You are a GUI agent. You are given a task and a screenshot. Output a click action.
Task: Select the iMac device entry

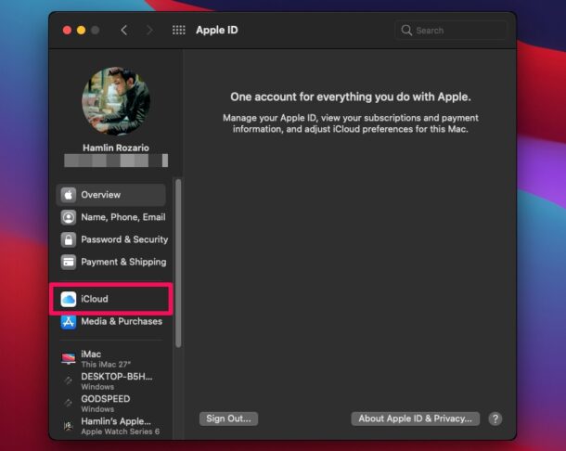112,358
